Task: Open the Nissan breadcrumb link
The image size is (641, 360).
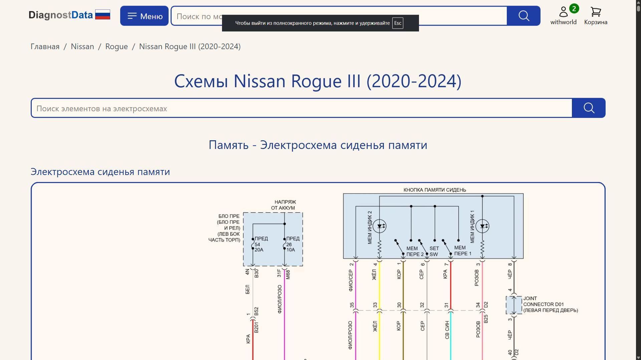Action: (82, 46)
